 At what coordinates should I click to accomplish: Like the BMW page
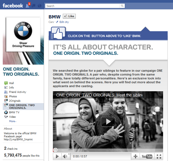[x=69, y=16]
